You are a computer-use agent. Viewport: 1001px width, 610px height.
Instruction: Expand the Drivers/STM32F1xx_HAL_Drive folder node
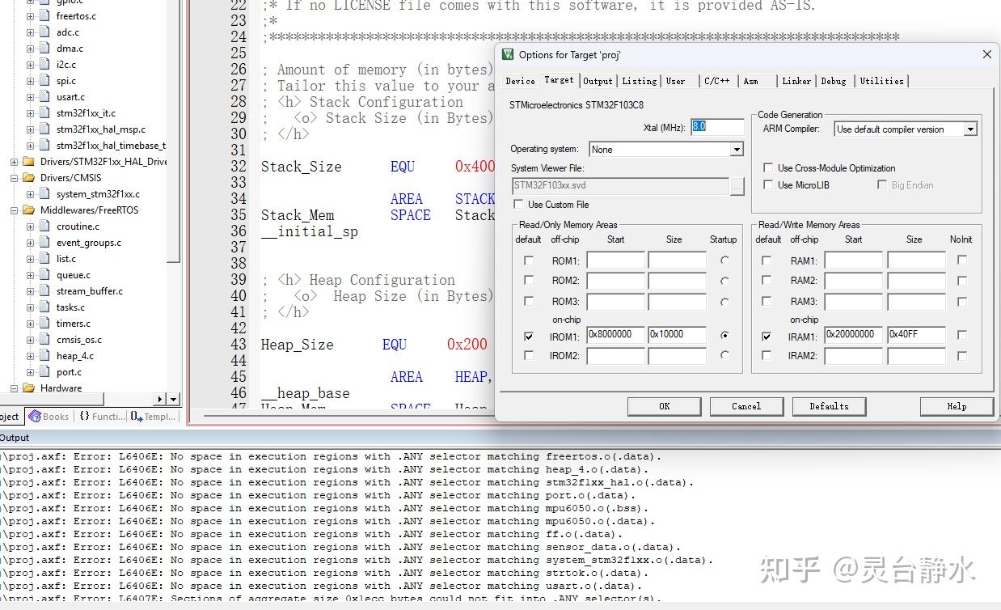[x=14, y=162]
